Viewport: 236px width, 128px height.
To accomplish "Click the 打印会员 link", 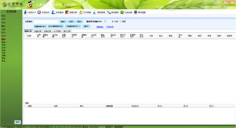I will pos(110,27).
